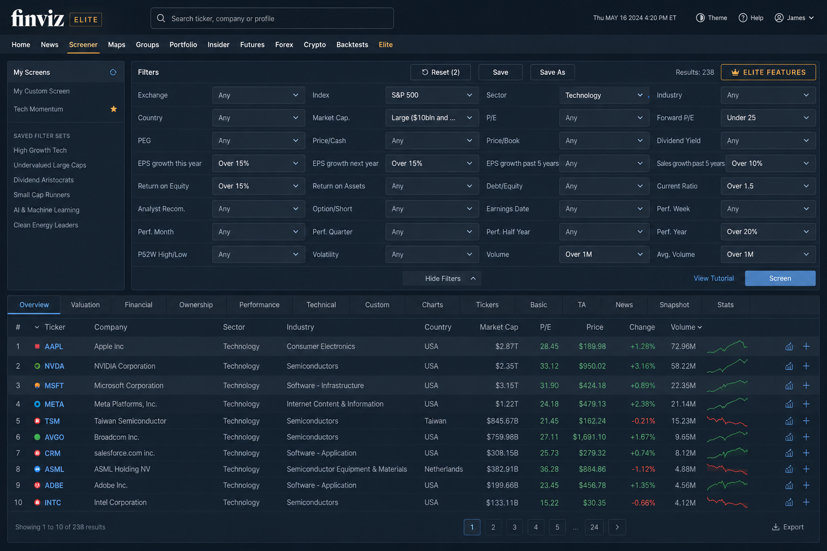The height and width of the screenshot is (551, 827).
Task: Add CRM with the plus icon
Action: click(x=806, y=453)
